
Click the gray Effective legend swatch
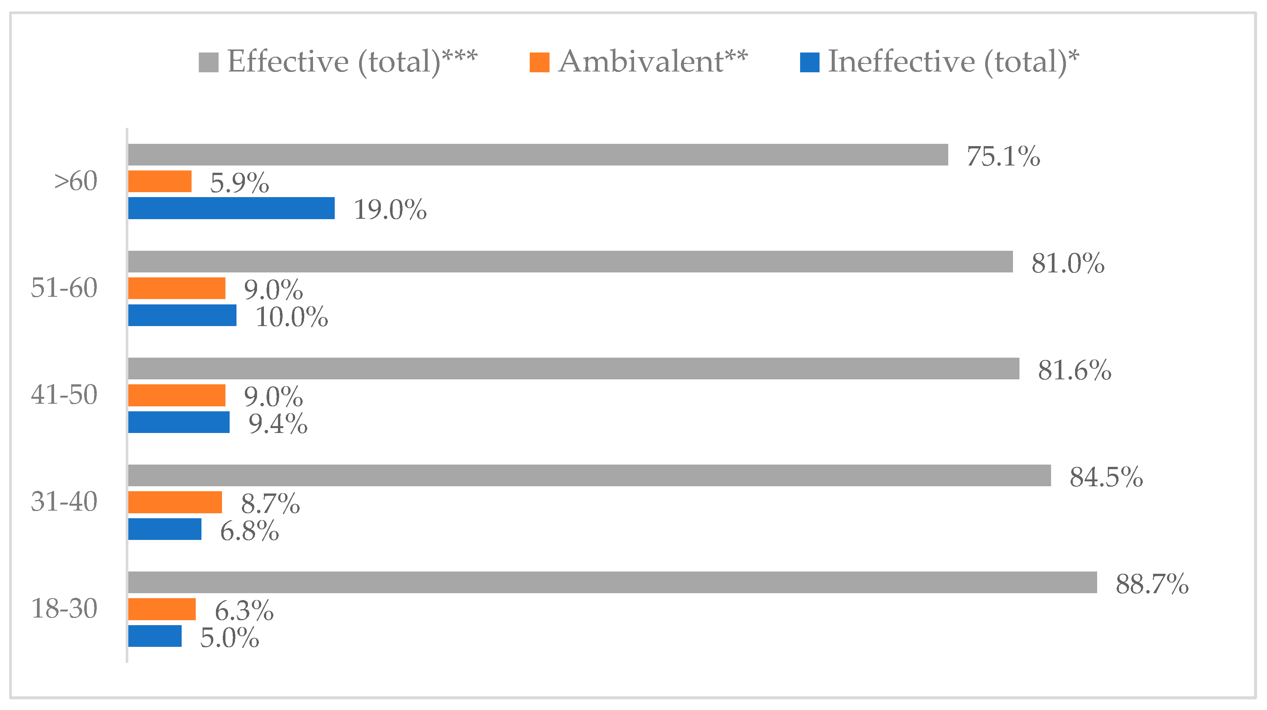click(x=208, y=62)
